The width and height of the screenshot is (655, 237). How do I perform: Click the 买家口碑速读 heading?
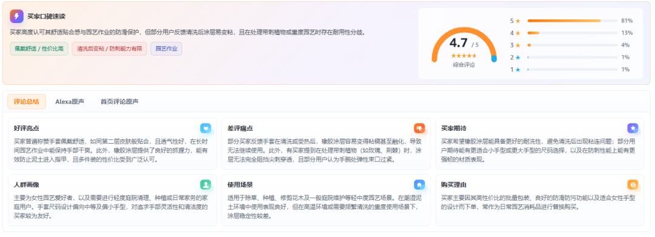tap(46, 16)
